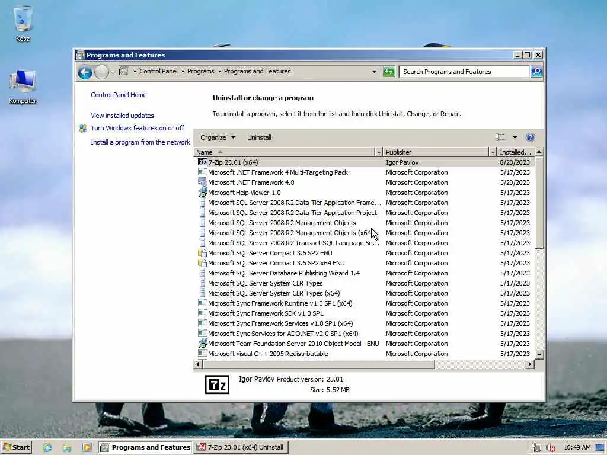607x455 pixels.
Task: Open Install a program from the network
Action: click(x=140, y=142)
